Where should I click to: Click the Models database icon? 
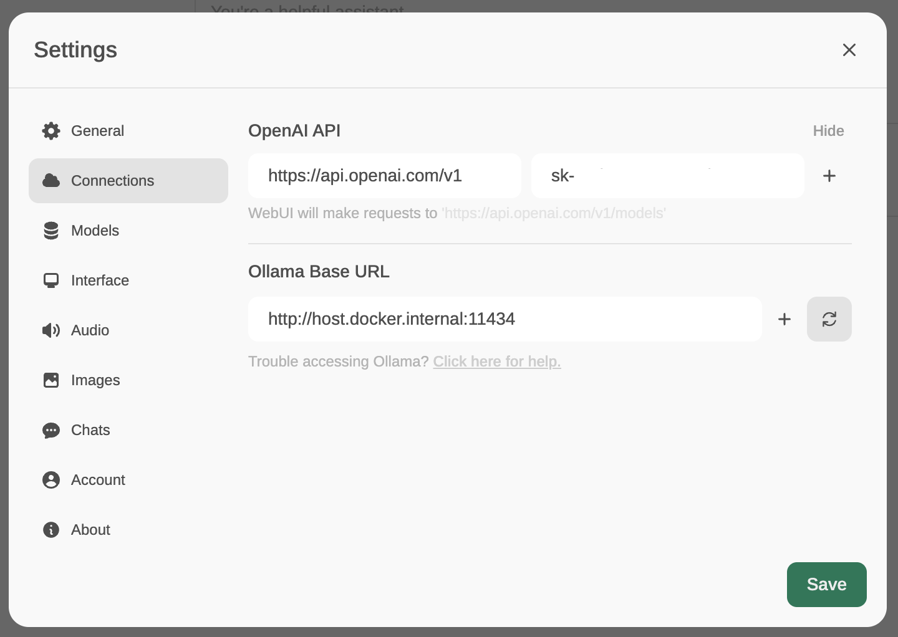[51, 231]
